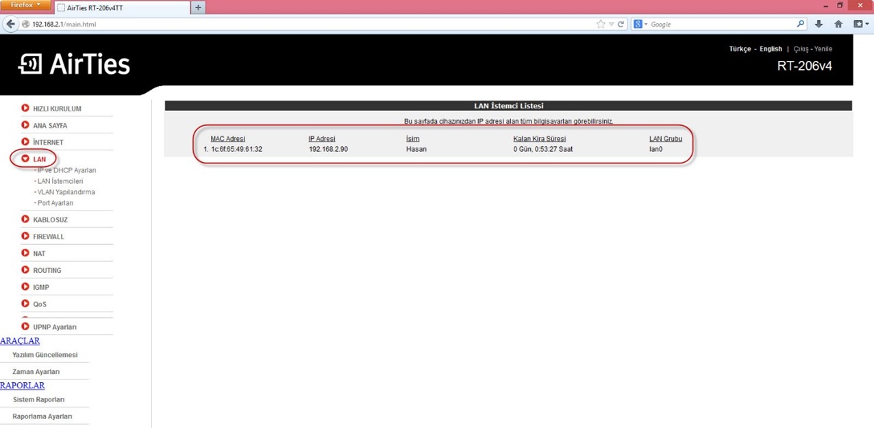Open the Firefox menu button
Screen dimensions: 874x428
tap(25, 5)
